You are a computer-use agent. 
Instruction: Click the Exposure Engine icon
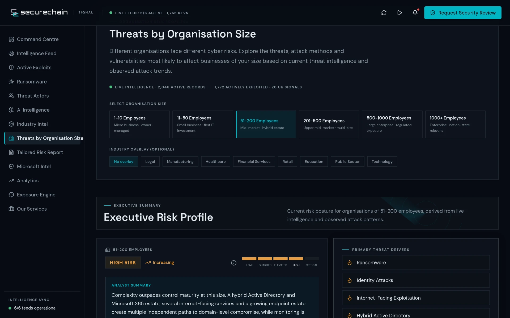pyautogui.click(x=11, y=195)
